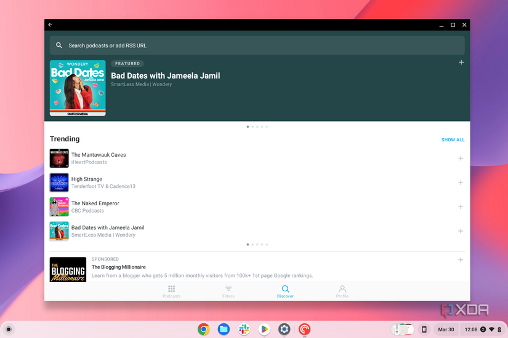Open Pocket Casts from the shelf

[305, 329]
